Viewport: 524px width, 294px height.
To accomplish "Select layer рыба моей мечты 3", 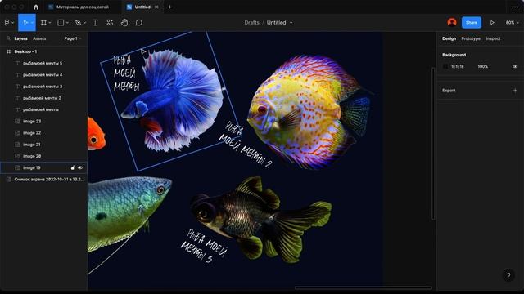I will [x=43, y=87].
